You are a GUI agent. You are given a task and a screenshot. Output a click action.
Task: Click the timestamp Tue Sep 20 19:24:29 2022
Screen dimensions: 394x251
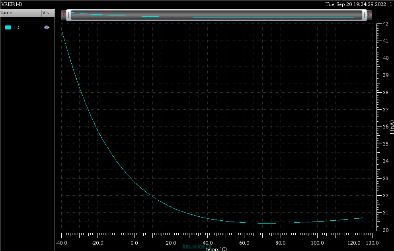(x=355, y=4)
